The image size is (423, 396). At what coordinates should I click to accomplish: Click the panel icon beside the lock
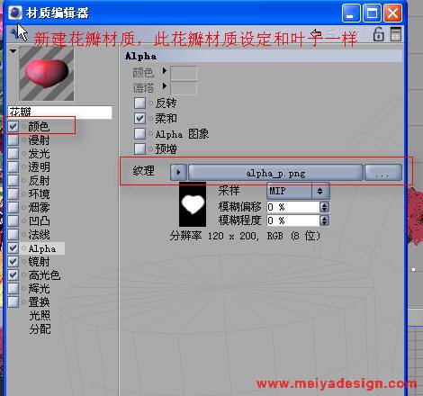396,34
